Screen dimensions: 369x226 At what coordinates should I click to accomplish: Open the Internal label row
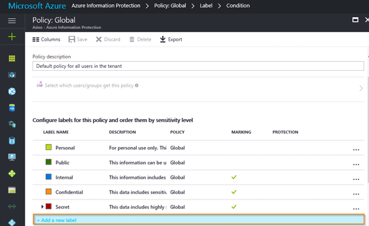[x=198, y=178]
